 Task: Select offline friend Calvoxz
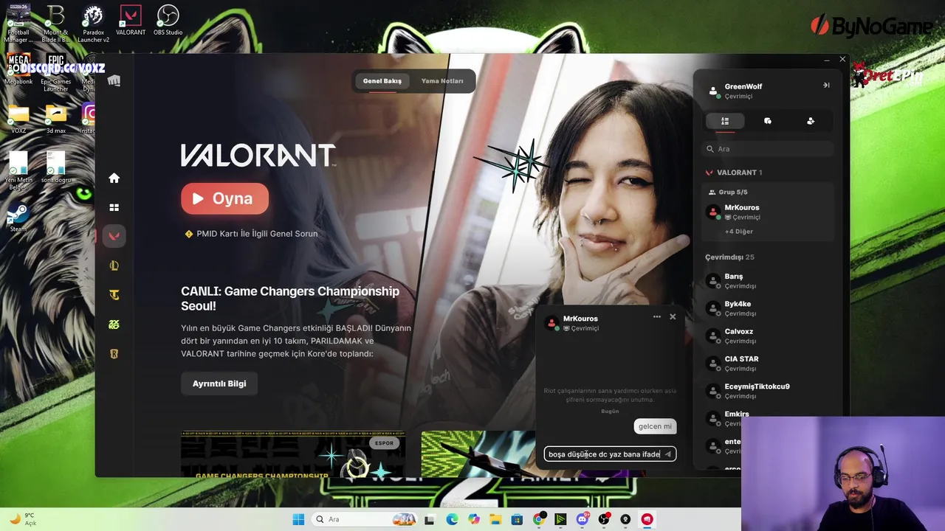pos(768,336)
